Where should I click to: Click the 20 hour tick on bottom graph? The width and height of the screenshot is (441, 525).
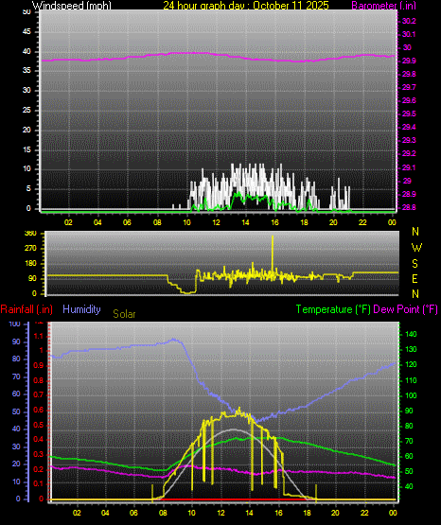point(335,513)
